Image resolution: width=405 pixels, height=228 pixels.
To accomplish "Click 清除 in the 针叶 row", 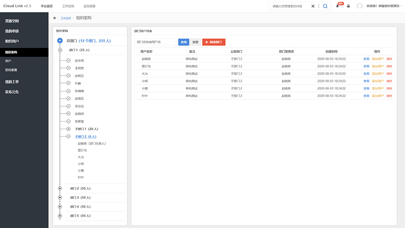I will (389, 96).
